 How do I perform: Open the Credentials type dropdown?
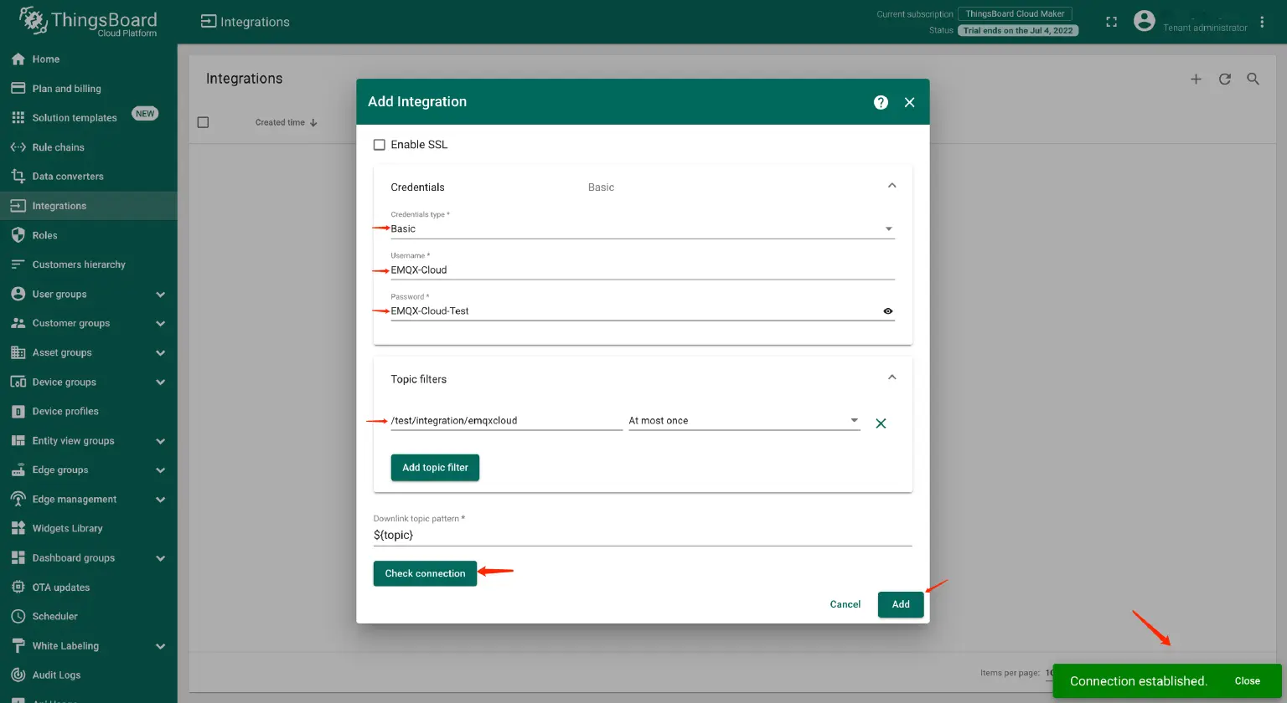[x=642, y=228]
